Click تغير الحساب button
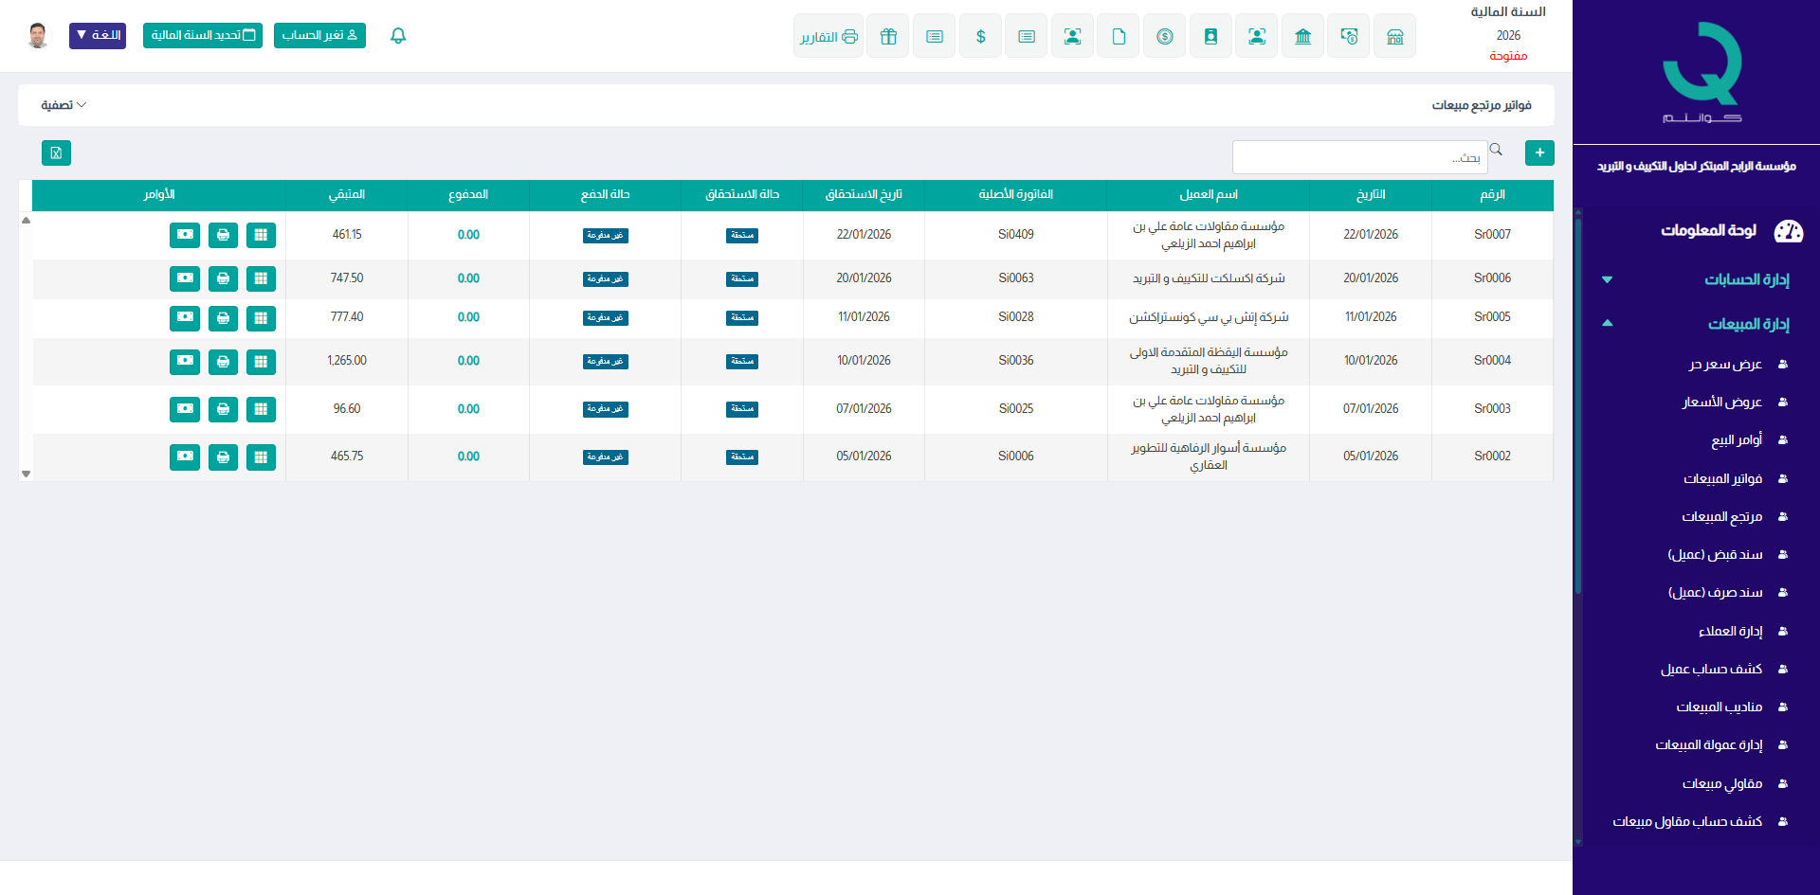1820x895 pixels. [x=319, y=36]
